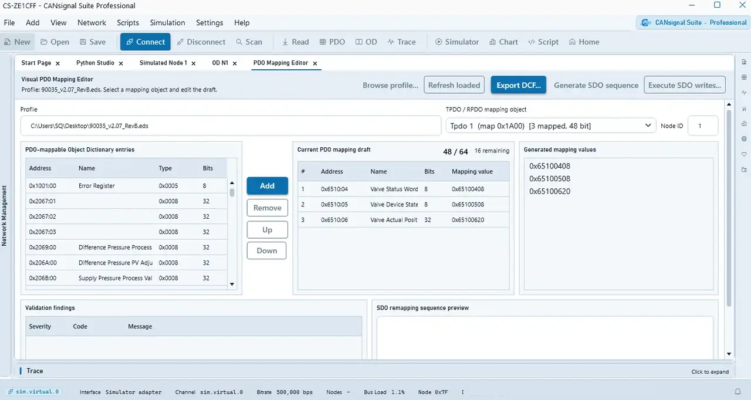The height and width of the screenshot is (400, 751).
Task: Click the document icon in right sidebar
Action: coord(744,62)
